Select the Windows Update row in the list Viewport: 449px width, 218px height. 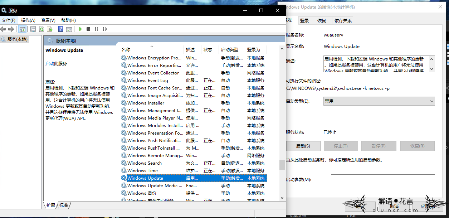coord(194,178)
